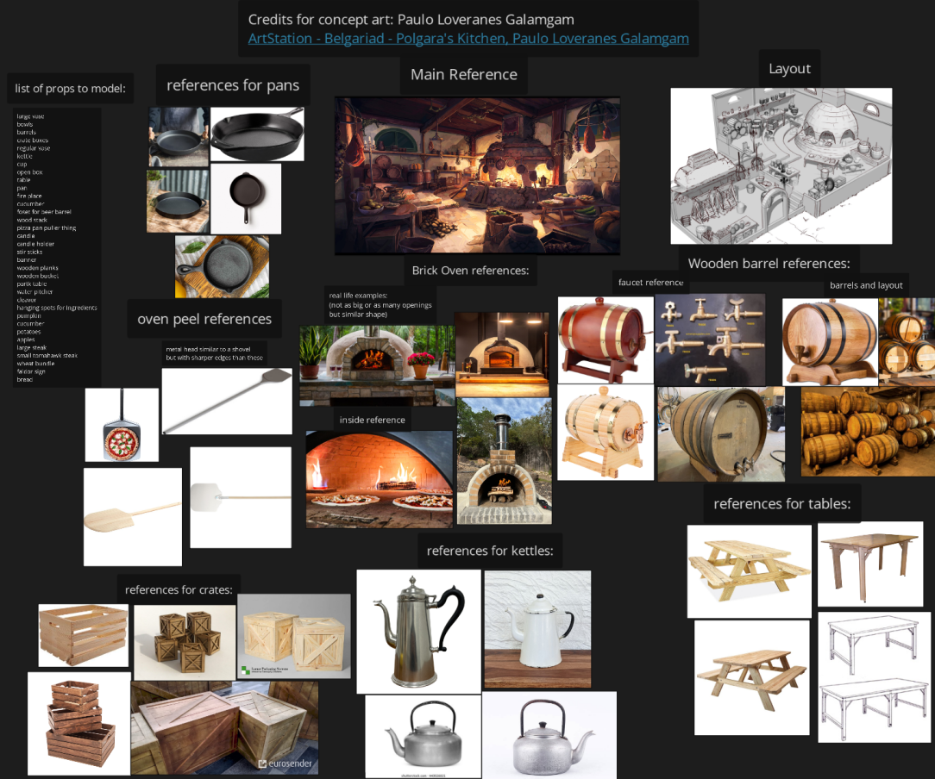Click 'water pitcher' in props list
935x779 pixels.
click(35, 292)
